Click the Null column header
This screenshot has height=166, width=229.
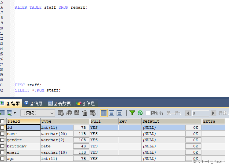pyautogui.click(x=104, y=121)
